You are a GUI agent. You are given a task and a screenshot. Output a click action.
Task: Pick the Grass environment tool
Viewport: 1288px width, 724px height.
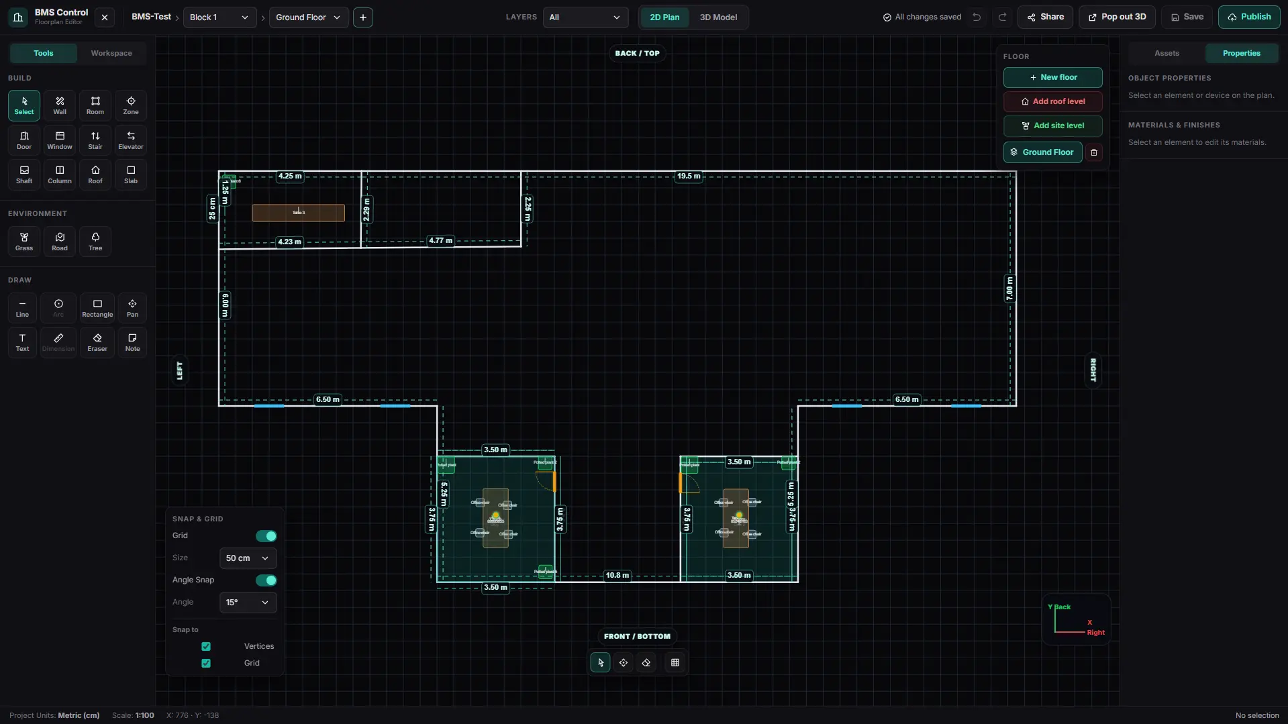(x=24, y=242)
